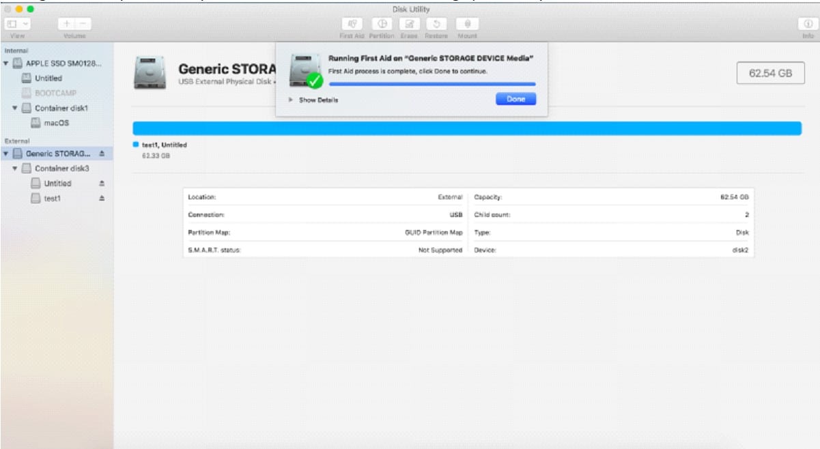Open the Info panel icon
The image size is (820, 449).
point(808,25)
